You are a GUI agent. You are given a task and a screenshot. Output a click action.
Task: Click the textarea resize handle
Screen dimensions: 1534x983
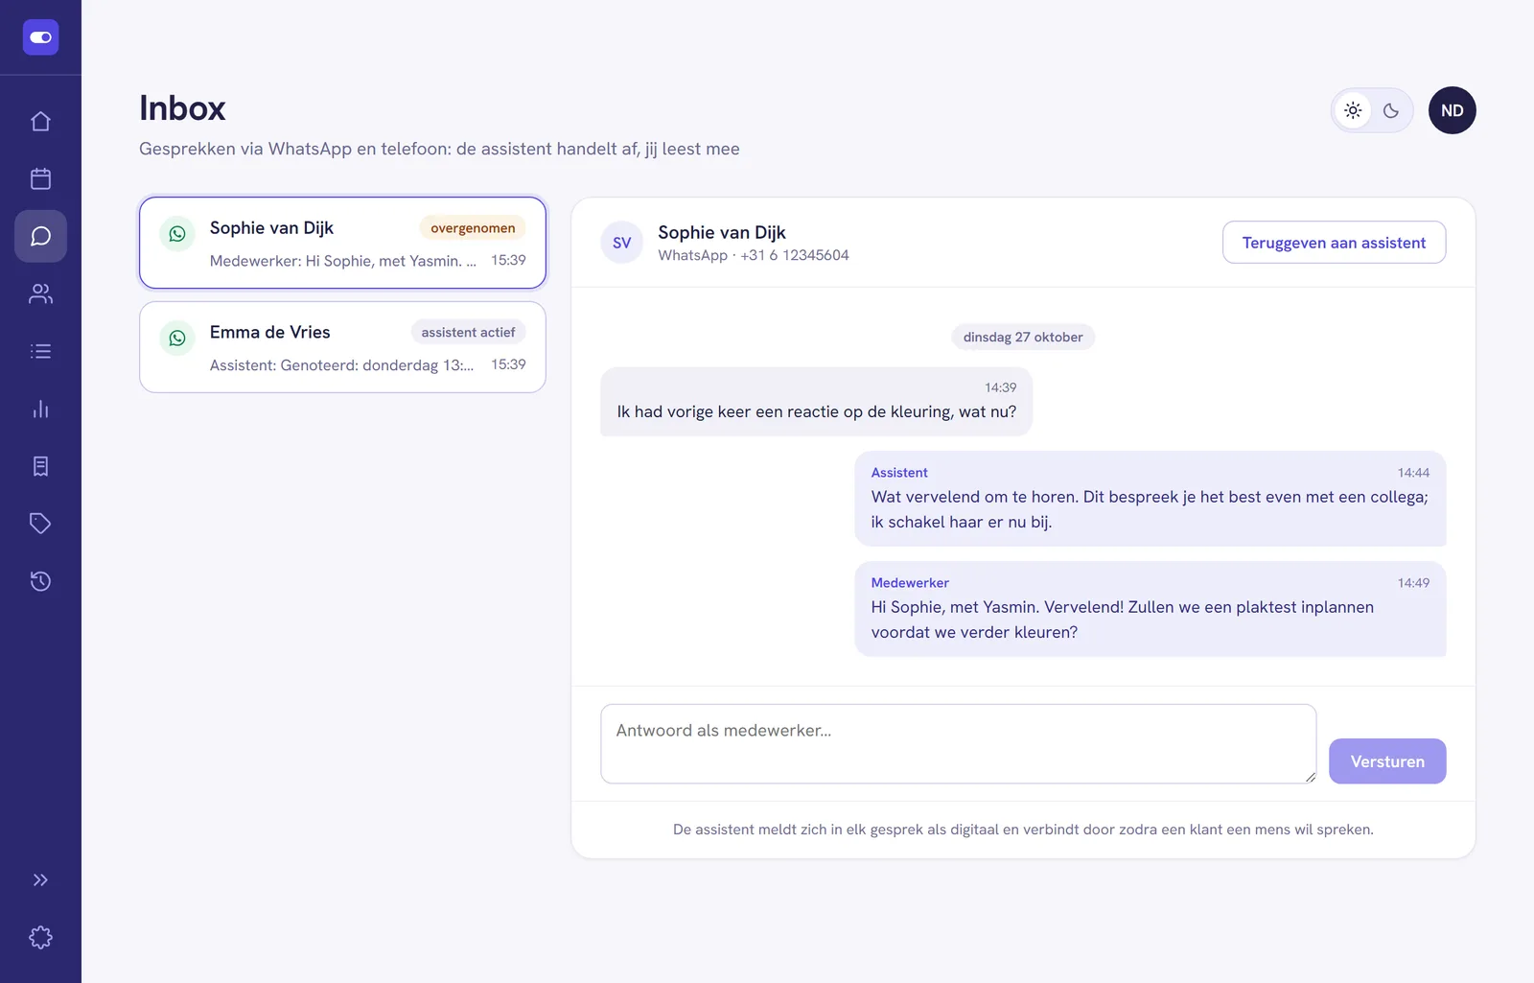(x=1310, y=777)
